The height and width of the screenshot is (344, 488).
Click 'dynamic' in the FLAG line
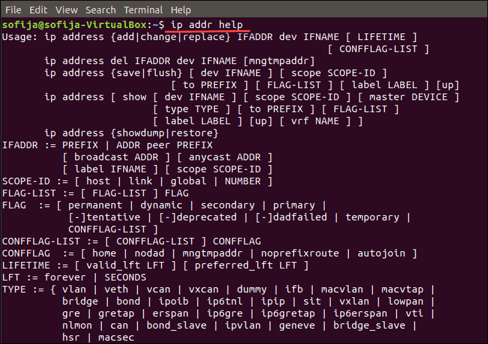pyautogui.click(x=161, y=206)
